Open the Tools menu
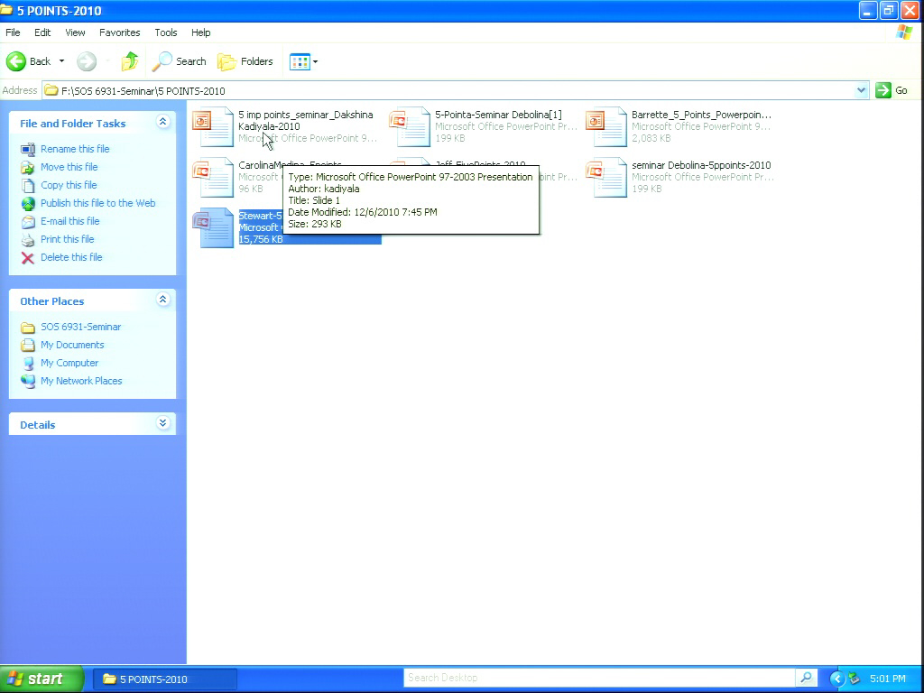Screen dimensions: 924x693 pyautogui.click(x=166, y=32)
